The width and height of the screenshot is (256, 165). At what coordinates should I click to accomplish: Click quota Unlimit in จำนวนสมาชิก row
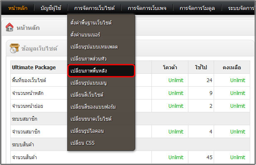pos(176,132)
